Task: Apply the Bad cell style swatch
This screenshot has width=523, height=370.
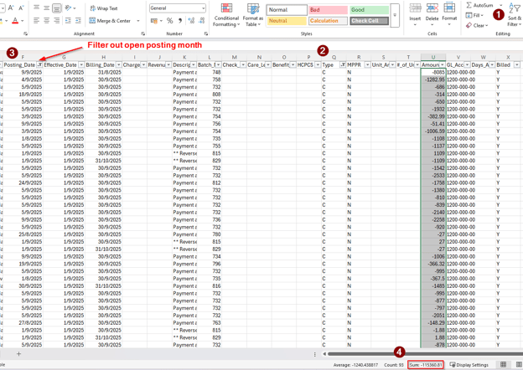Action: pos(327,10)
